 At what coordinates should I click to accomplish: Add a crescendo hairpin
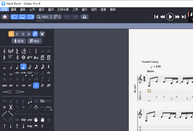tap(7, 92)
